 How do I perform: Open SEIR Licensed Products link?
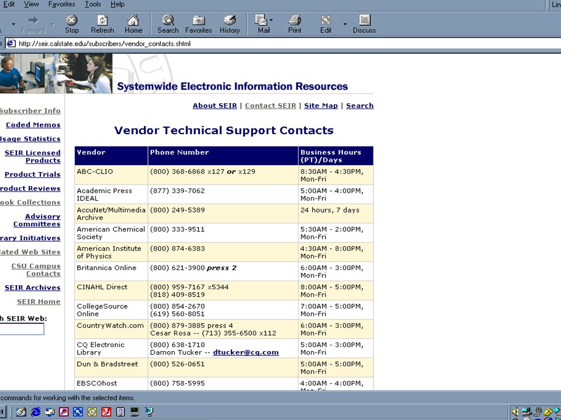tap(33, 157)
